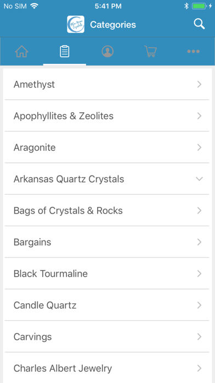The image size is (215, 383).
Task: Open the Bargains category
Action: (107, 242)
